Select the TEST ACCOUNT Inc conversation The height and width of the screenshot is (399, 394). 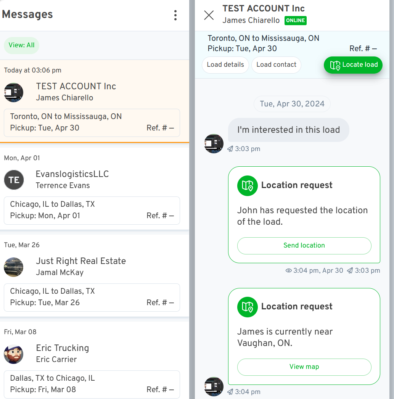(94, 101)
